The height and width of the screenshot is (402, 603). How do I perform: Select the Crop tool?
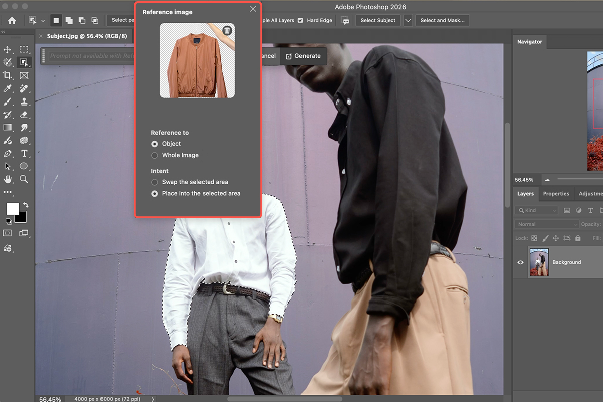[8, 75]
